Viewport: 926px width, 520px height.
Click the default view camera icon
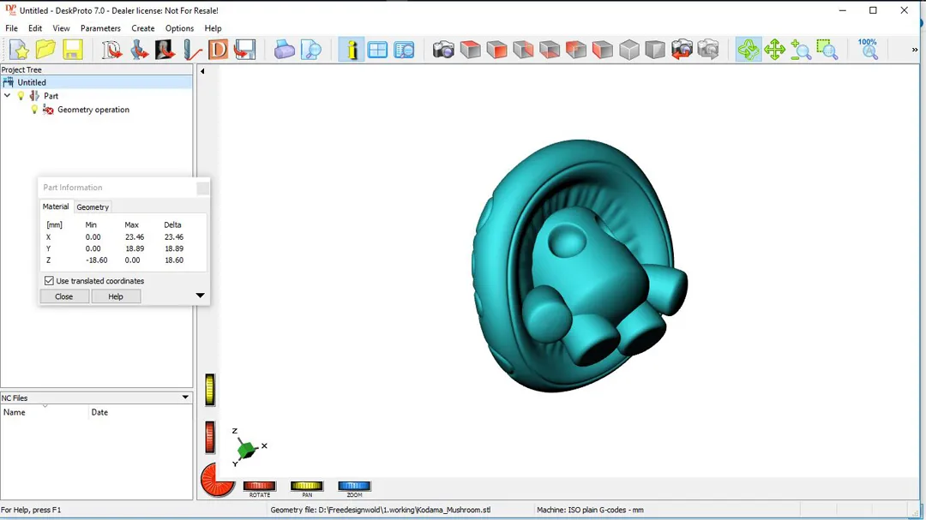tap(443, 50)
